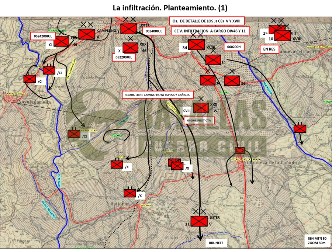Select the 'EN RES' label
Screen dimensions: 332x249
269,49
